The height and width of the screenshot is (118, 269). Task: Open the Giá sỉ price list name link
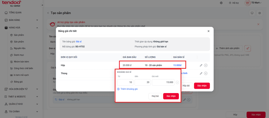[x=79, y=41]
